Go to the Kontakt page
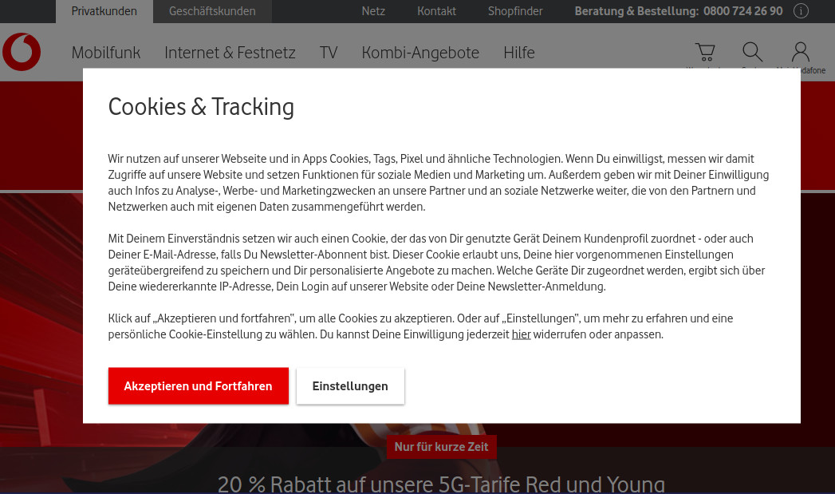The width and height of the screenshot is (835, 494). coord(436,11)
